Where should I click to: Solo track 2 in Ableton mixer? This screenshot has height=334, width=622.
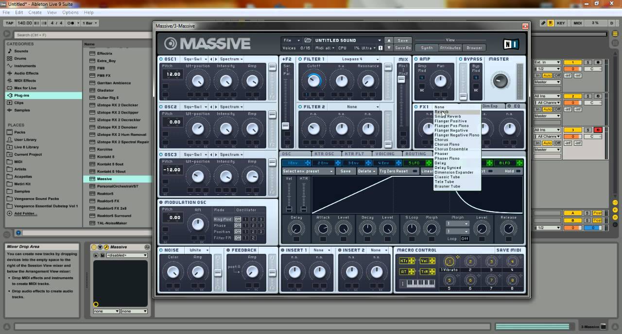588,96
